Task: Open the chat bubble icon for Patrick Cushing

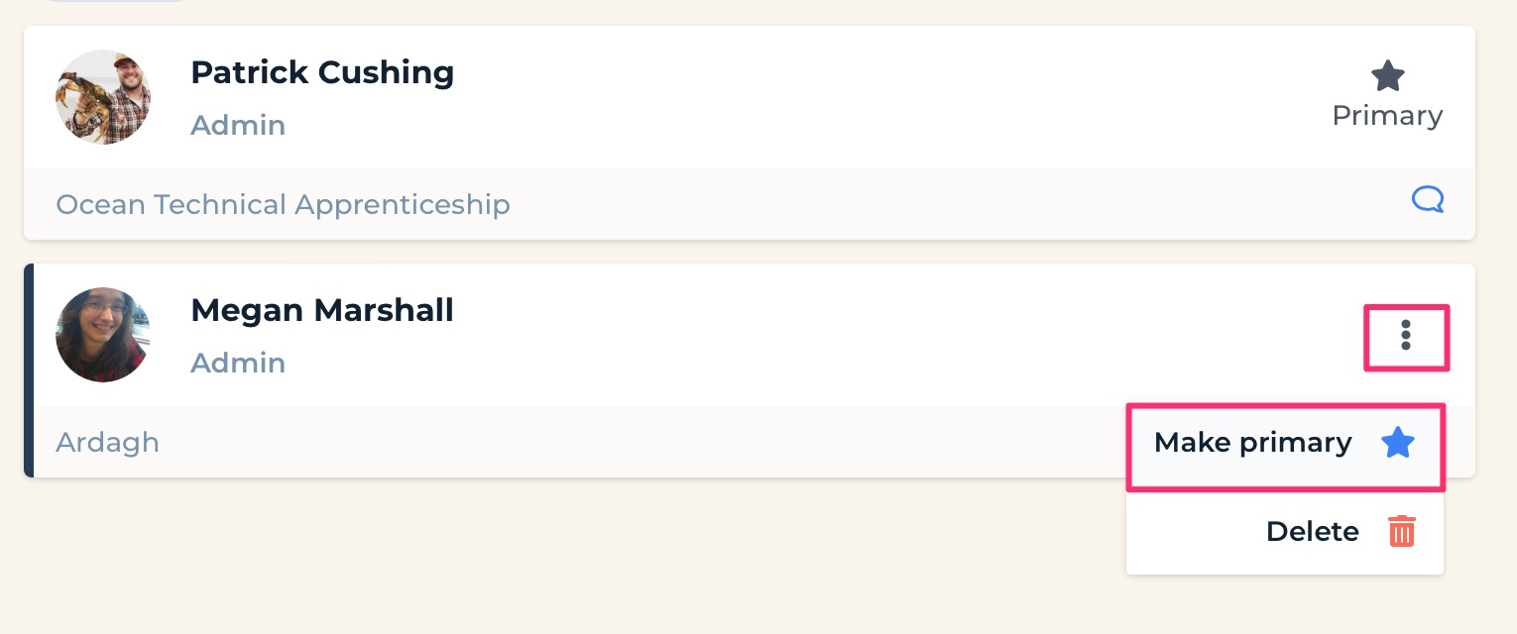Action: [x=1428, y=201]
